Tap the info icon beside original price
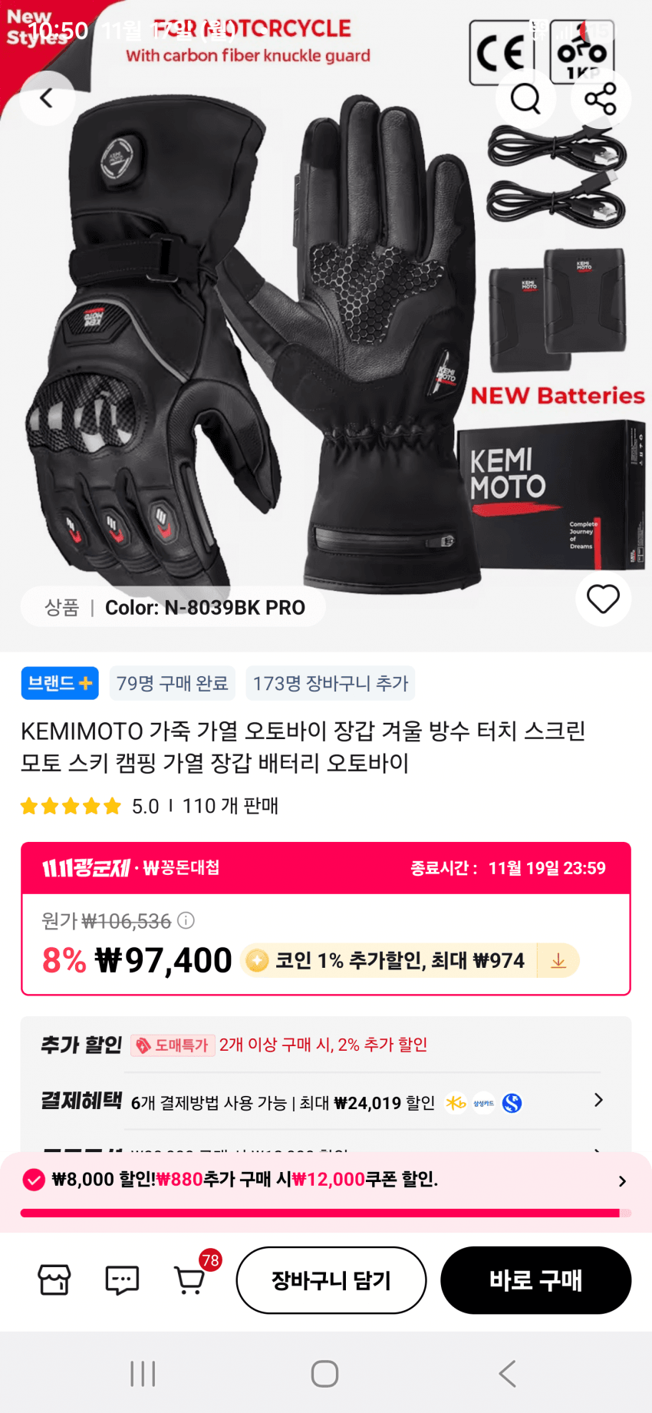 [x=186, y=919]
